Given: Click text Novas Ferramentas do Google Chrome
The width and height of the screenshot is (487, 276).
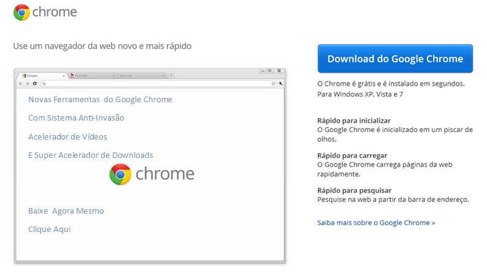Looking at the screenshot, I should coord(100,100).
